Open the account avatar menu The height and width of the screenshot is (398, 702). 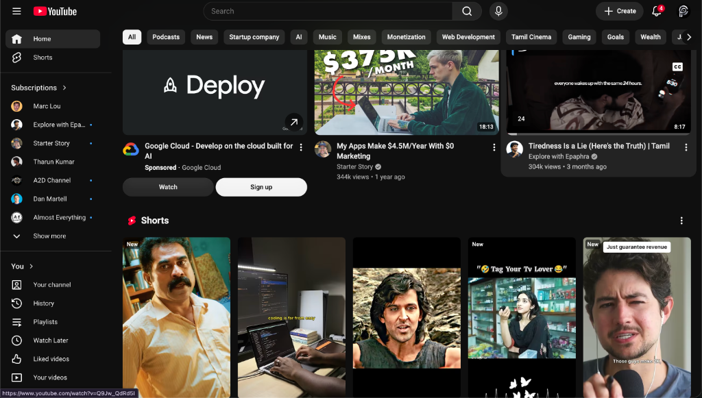(x=683, y=11)
